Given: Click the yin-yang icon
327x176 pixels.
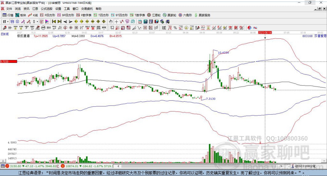Looking at the screenshot, I should coord(249,28).
